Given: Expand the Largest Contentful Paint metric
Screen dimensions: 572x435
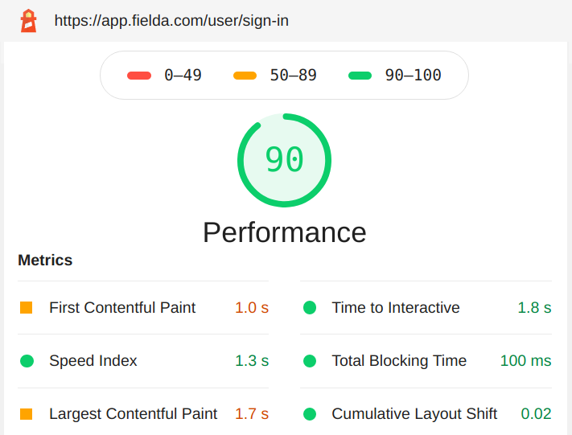Looking at the screenshot, I should coord(143,414).
